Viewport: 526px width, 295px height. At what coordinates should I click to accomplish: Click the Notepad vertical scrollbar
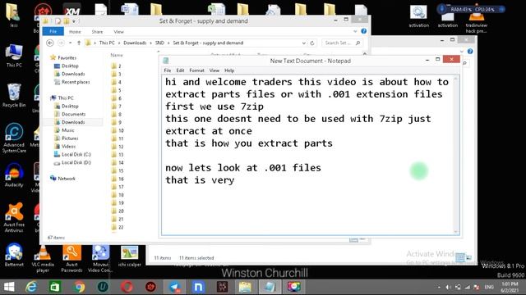[x=455, y=155]
